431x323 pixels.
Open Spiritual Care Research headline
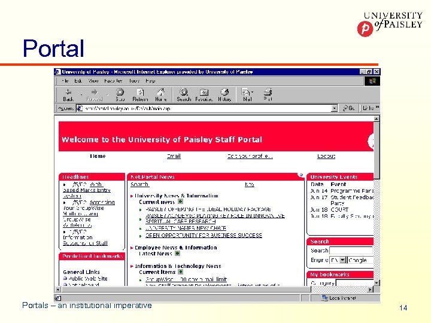click(x=180, y=221)
